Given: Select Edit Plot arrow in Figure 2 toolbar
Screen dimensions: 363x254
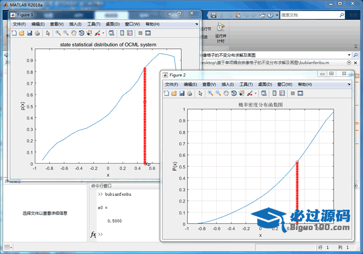Looking at the screenshot, I should tap(200, 93).
